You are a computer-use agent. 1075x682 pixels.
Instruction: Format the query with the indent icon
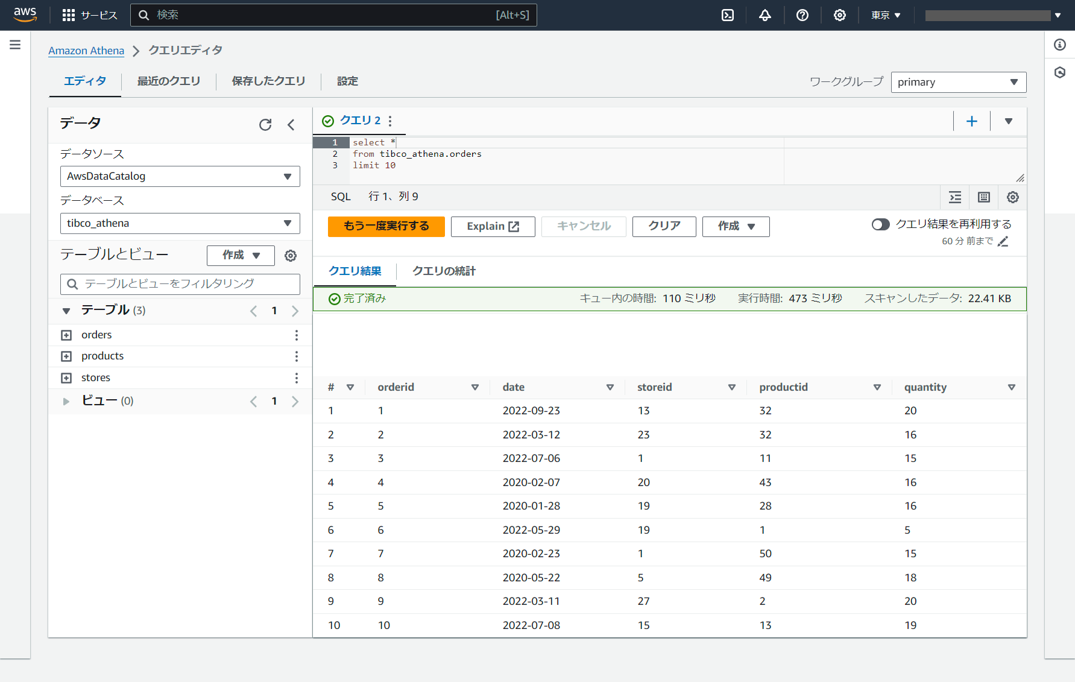955,197
